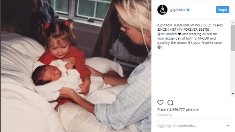Image resolution: width=235 pixels, height=132 pixels.
Task: Click the TOMORROW WILL BE 21 YEARS caption text
Action: (198, 25)
